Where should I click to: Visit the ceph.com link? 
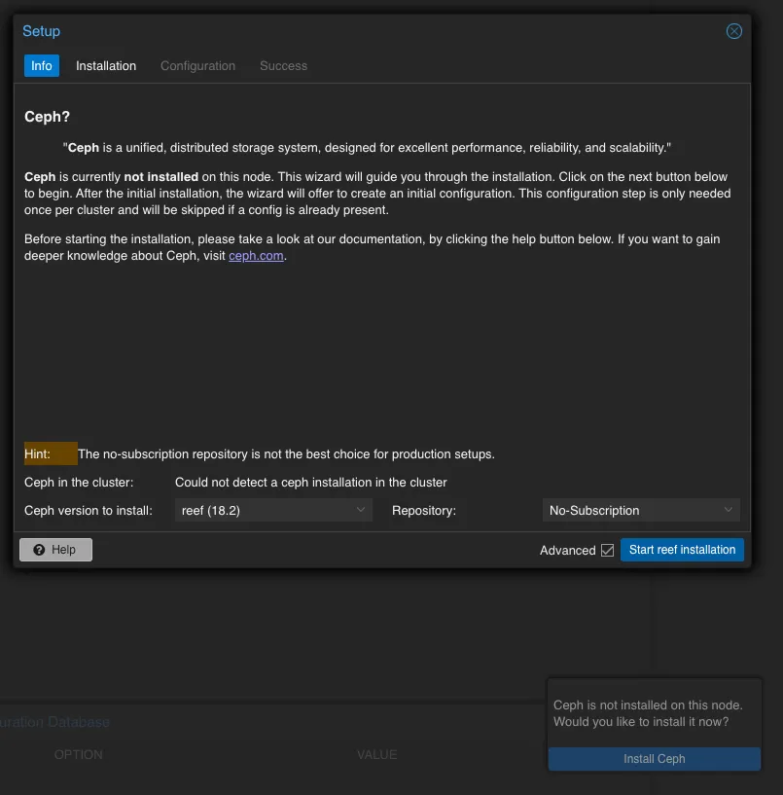pos(256,256)
